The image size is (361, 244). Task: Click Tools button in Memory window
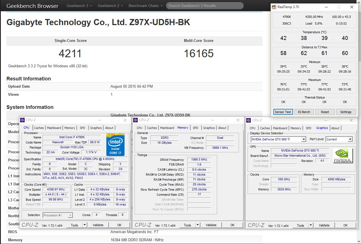pos(187,225)
